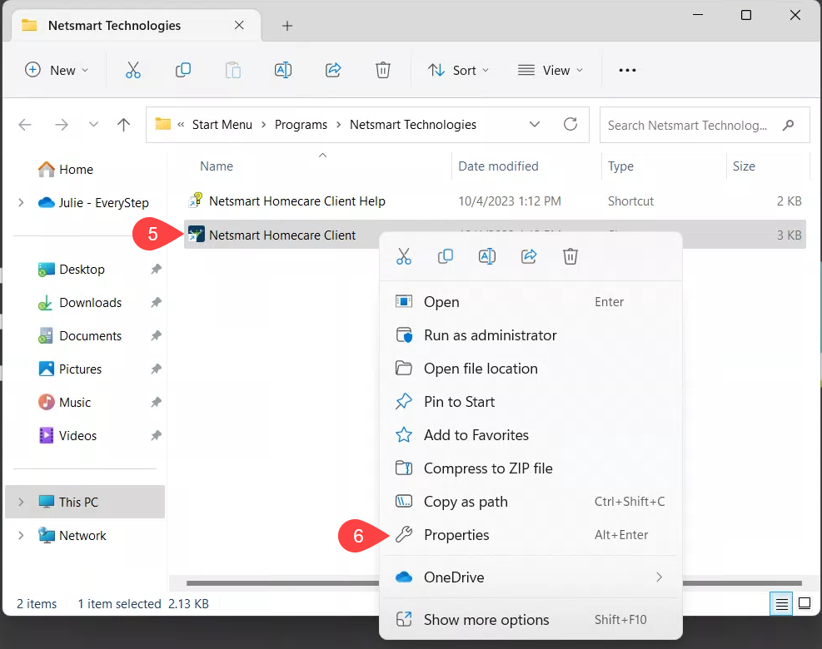
Task: Click the Search Netsmart Technologies field
Action: (690, 125)
